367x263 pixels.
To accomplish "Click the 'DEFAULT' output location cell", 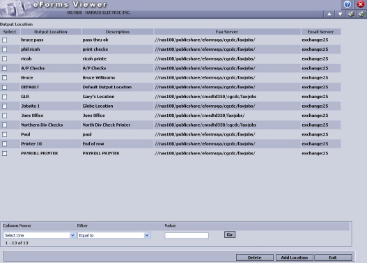I will 30,87.
